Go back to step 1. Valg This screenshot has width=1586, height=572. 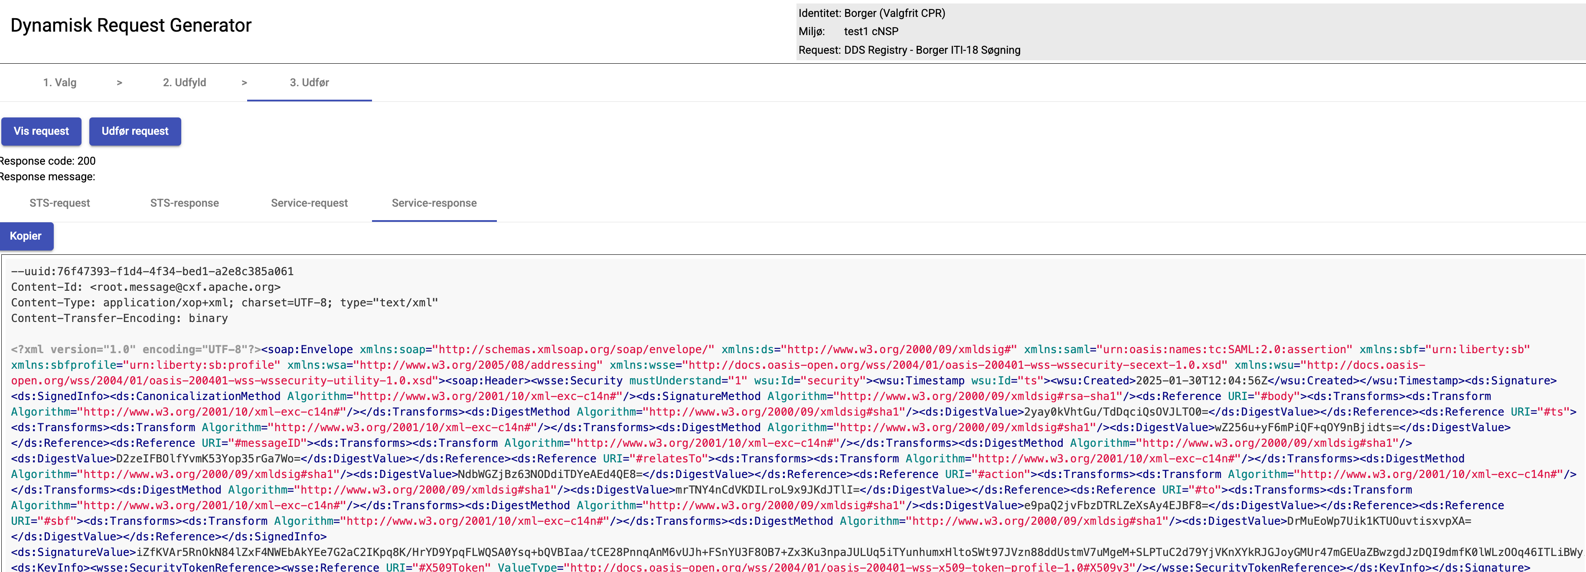60,82
